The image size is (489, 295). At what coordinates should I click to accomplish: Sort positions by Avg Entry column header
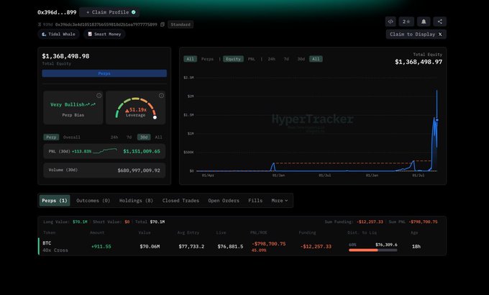point(188,232)
